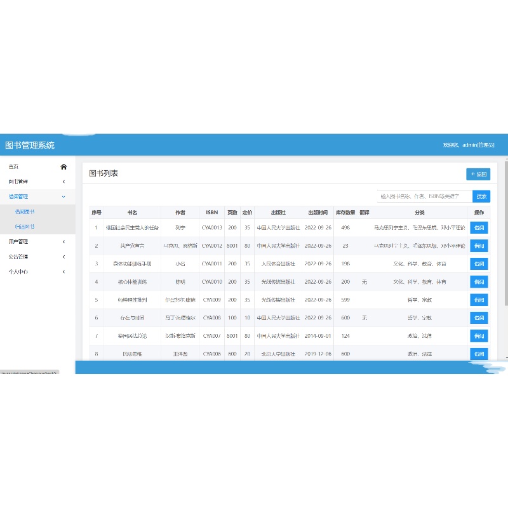Click the 出版时间 column header
The height and width of the screenshot is (508, 508).
pos(318,213)
